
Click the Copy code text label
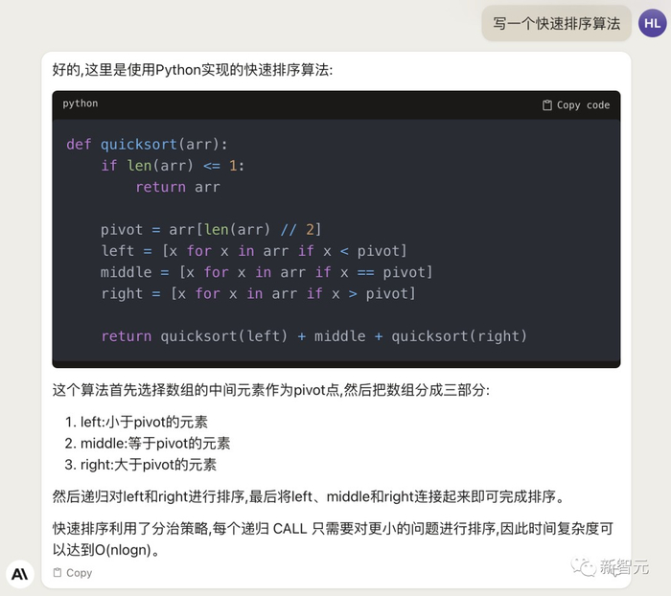[583, 105]
